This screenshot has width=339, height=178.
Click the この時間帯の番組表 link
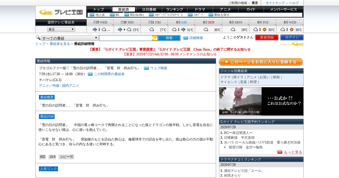pyautogui.click(x=109, y=74)
